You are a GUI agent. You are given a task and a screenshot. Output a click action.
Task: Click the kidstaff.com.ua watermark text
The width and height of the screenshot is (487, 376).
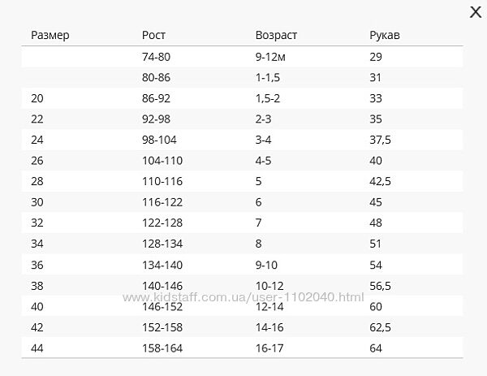click(x=243, y=298)
